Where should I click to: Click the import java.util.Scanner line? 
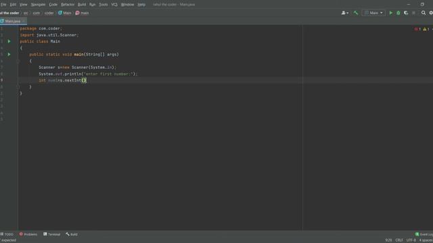[x=49, y=35]
